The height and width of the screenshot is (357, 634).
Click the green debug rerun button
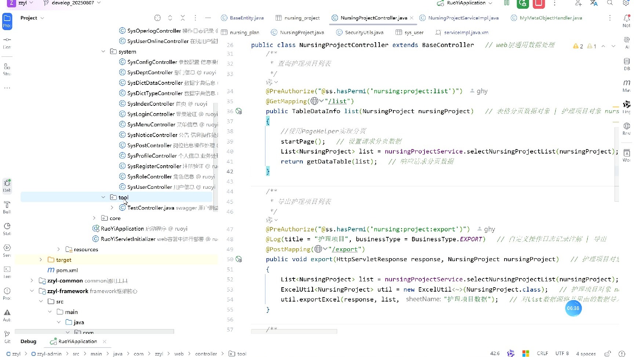click(x=522, y=3)
